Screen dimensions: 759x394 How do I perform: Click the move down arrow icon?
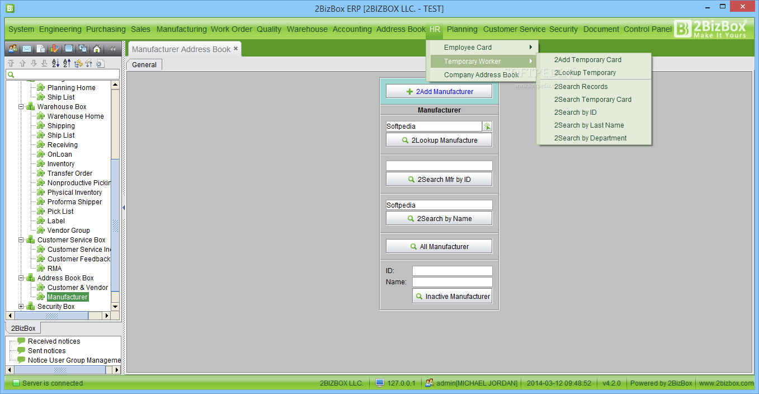click(34, 63)
